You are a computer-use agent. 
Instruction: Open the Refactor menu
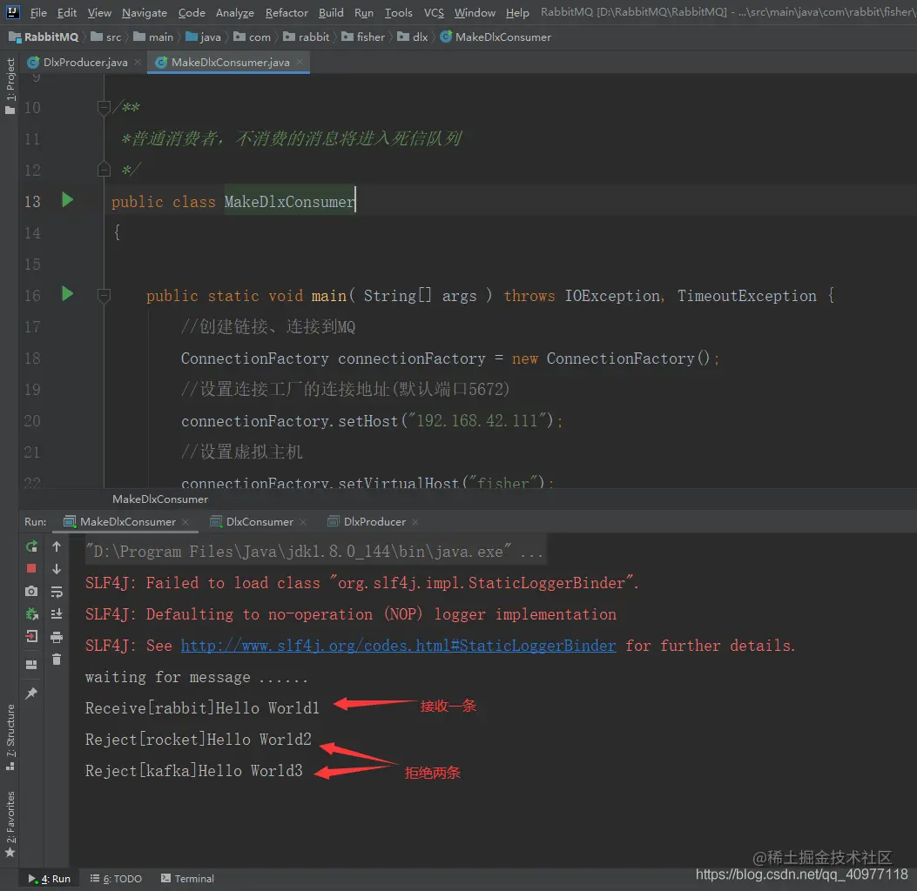(x=287, y=12)
